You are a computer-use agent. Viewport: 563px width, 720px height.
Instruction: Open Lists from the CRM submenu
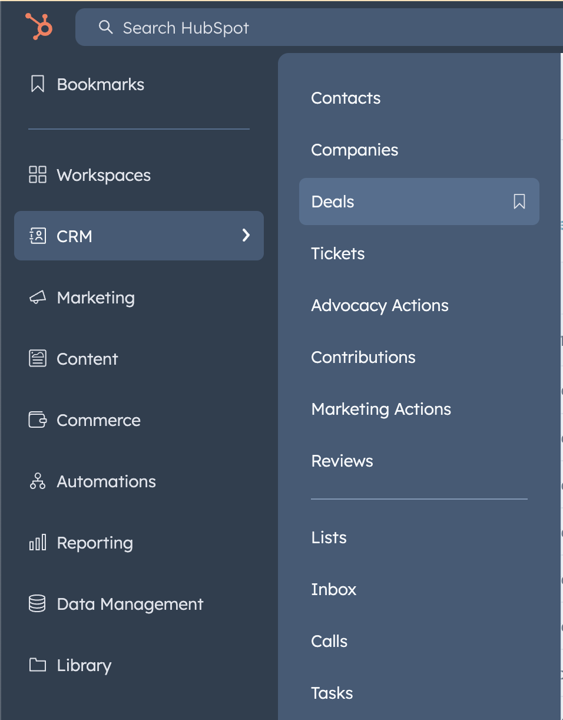point(329,537)
